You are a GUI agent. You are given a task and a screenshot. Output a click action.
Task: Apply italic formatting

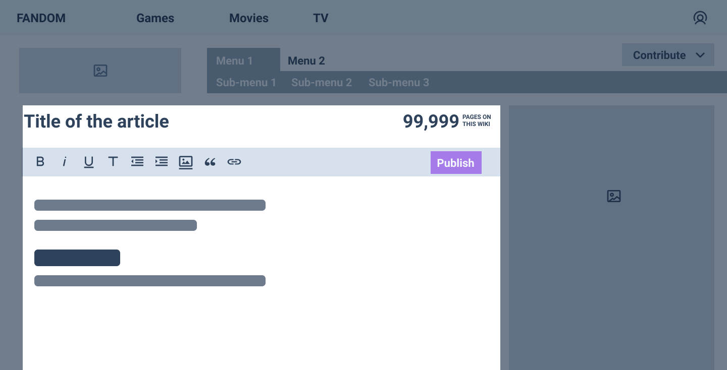65,162
